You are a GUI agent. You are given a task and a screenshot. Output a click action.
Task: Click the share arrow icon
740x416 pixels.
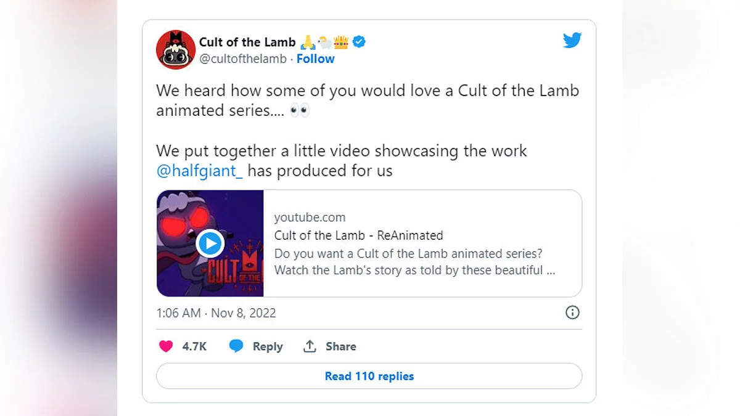coord(310,346)
